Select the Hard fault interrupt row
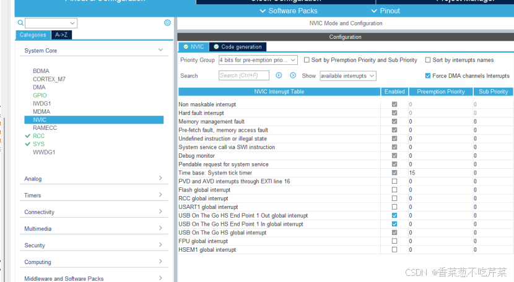This screenshot has height=282, width=514. pyautogui.click(x=346, y=113)
